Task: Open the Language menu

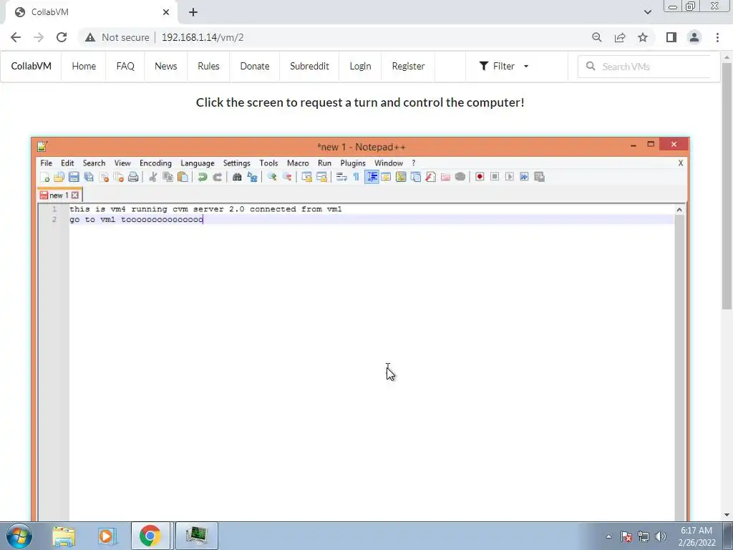Action: click(198, 163)
